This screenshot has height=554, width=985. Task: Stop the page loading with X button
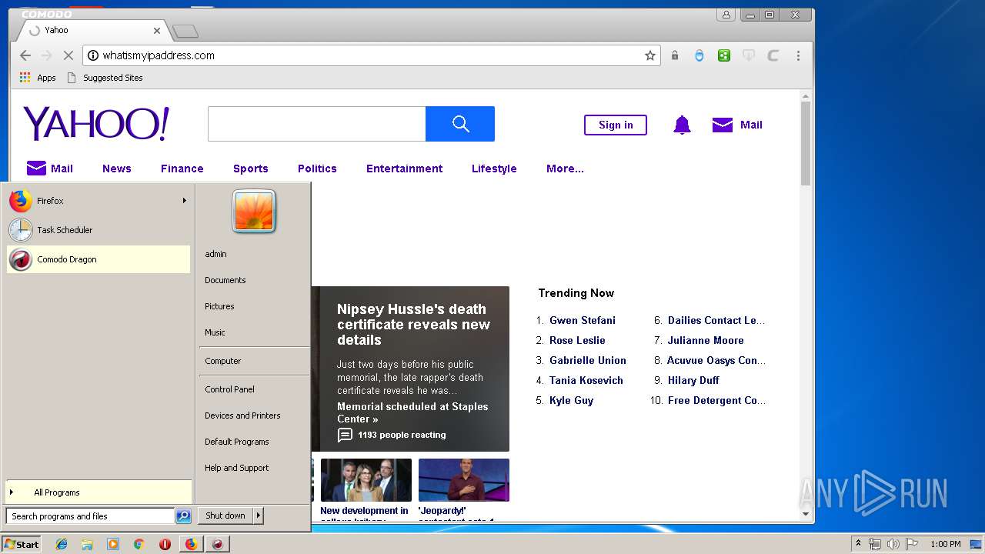68,55
